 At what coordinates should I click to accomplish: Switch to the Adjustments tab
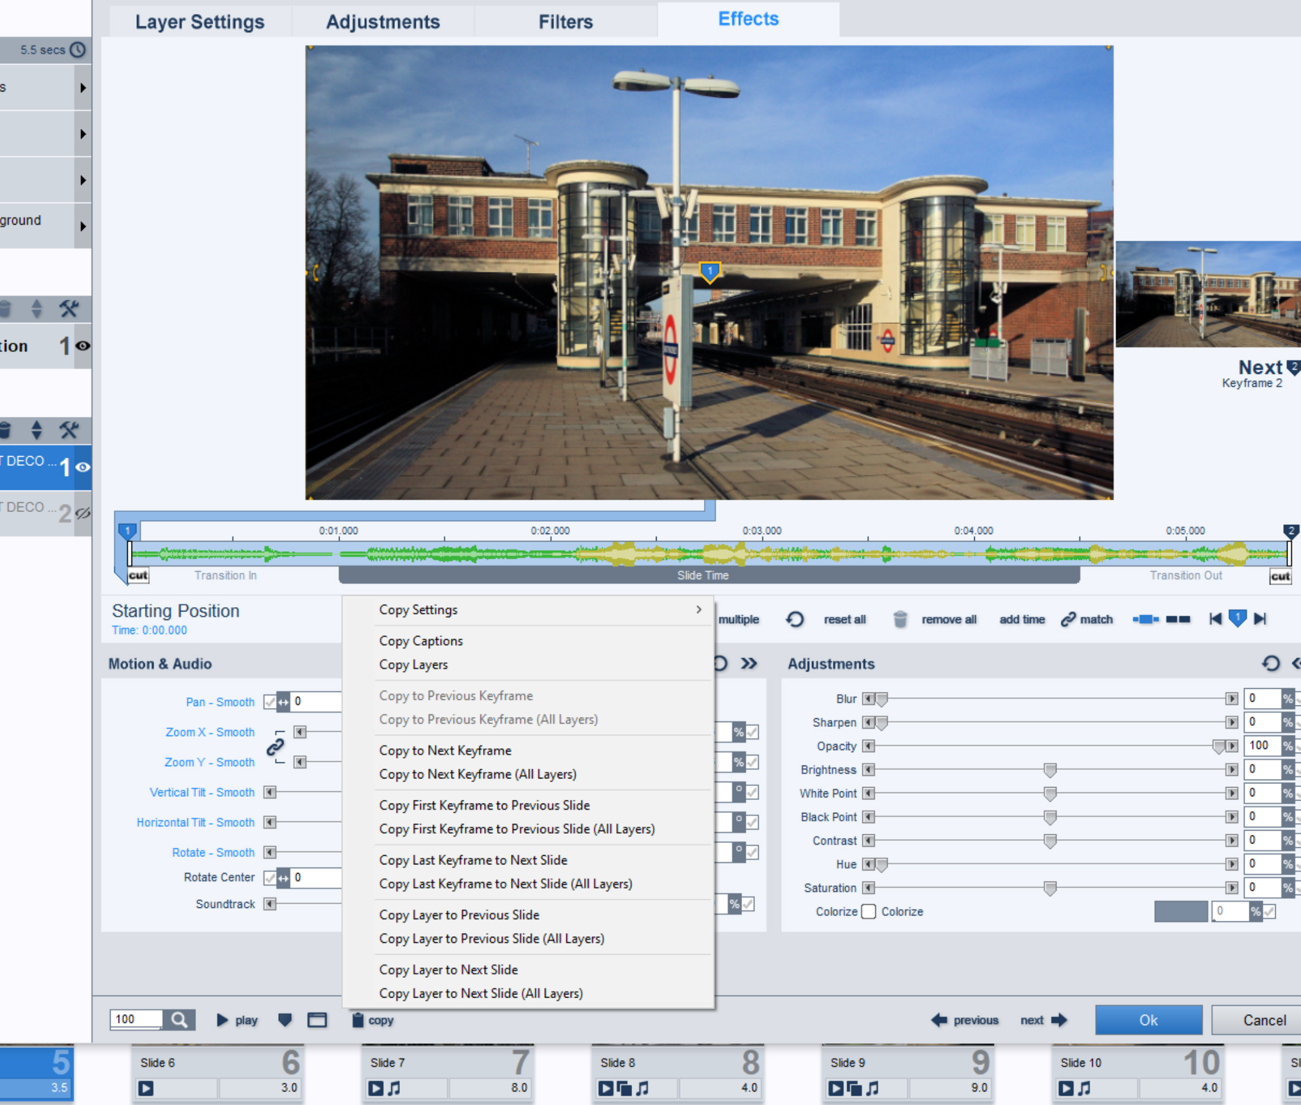(x=382, y=22)
